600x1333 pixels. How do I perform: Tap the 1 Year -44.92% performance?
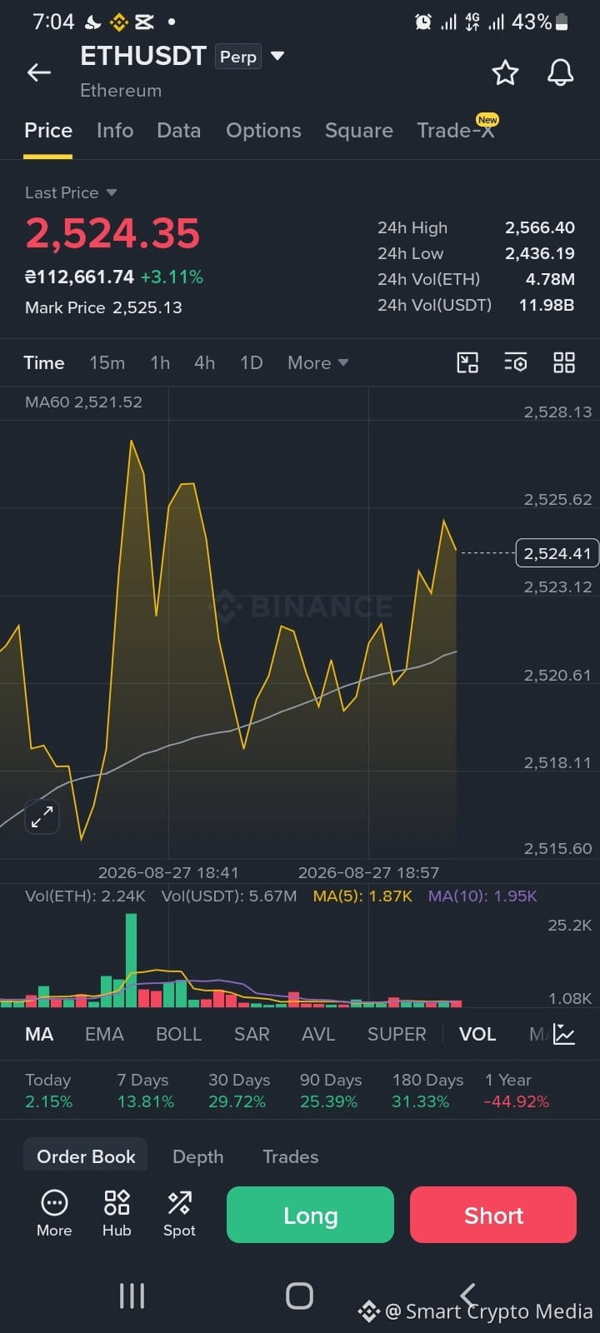coord(517,1091)
